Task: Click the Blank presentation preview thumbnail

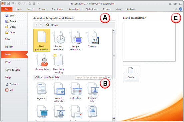Action: tap(149, 42)
